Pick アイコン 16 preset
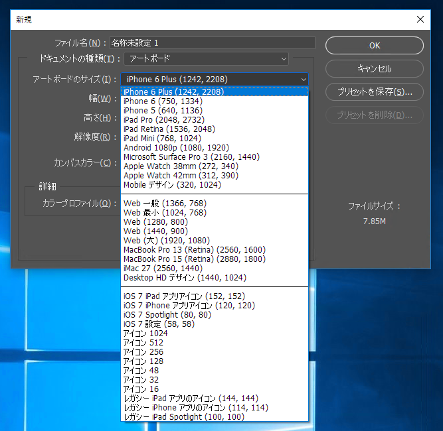 point(215,389)
